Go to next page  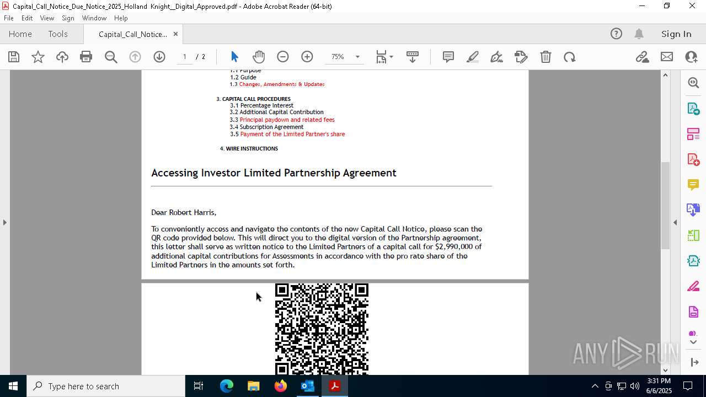tap(159, 57)
